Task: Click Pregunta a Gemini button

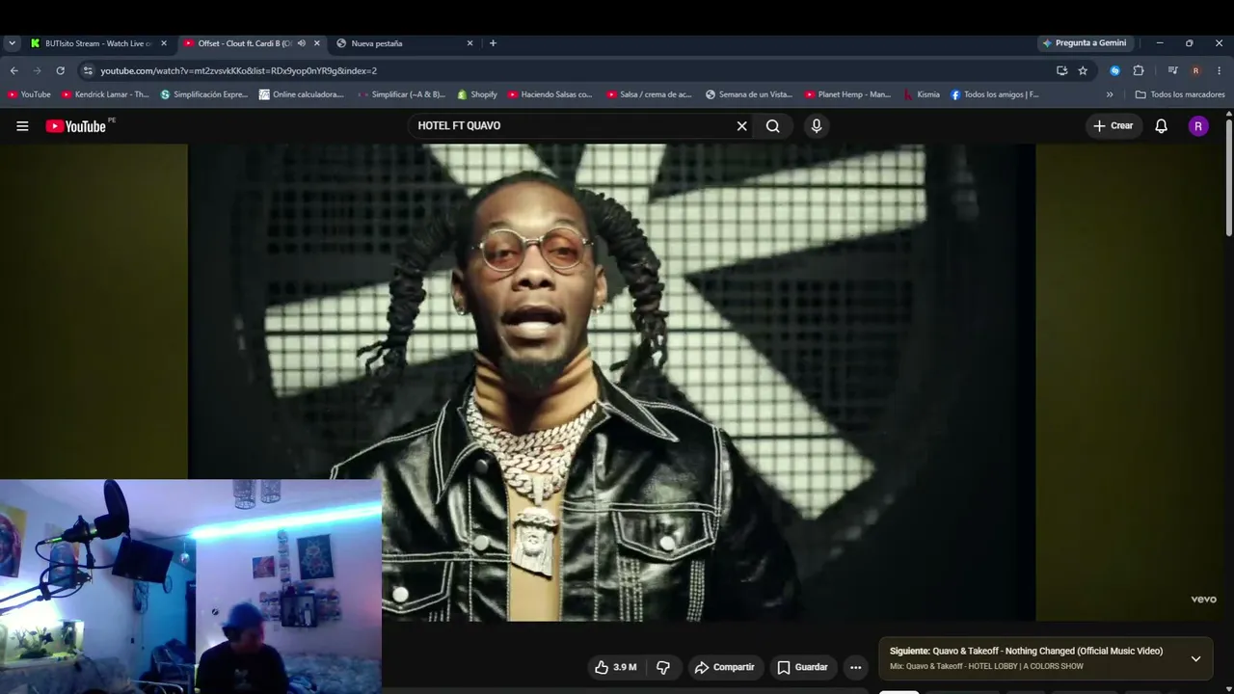Action: (x=1085, y=43)
